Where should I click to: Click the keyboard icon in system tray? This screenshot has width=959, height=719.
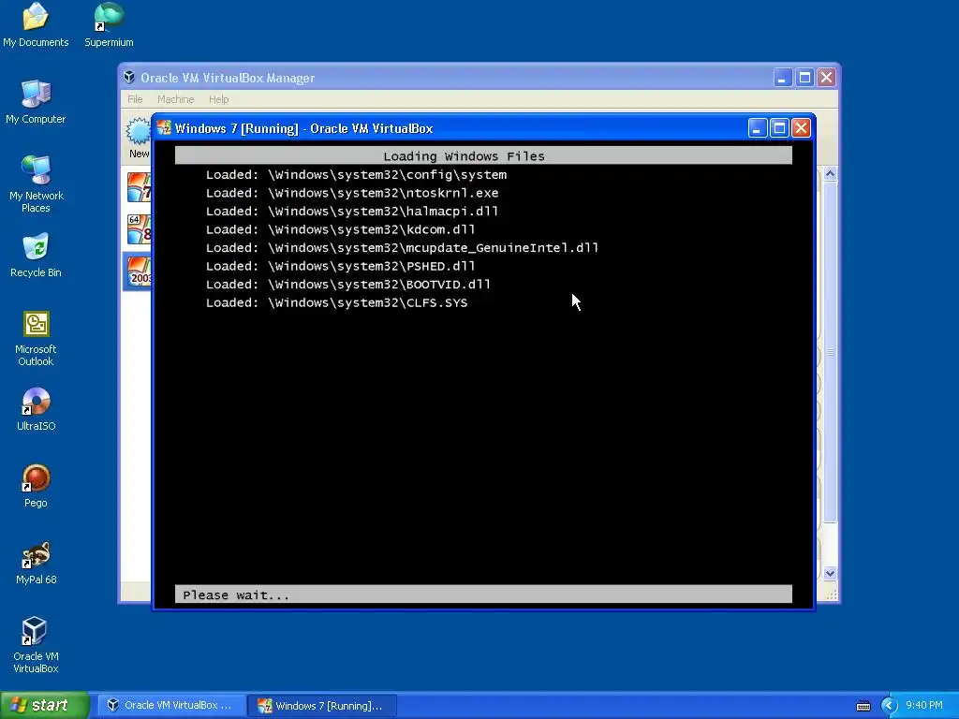[863, 706]
